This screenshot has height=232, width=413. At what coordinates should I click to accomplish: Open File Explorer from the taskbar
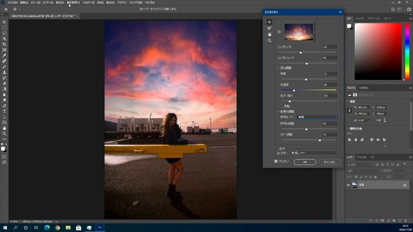pyautogui.click(x=68, y=227)
